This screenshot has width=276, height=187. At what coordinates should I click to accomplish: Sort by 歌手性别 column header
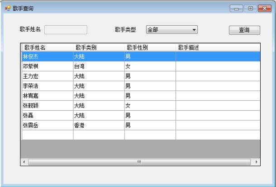pos(150,47)
